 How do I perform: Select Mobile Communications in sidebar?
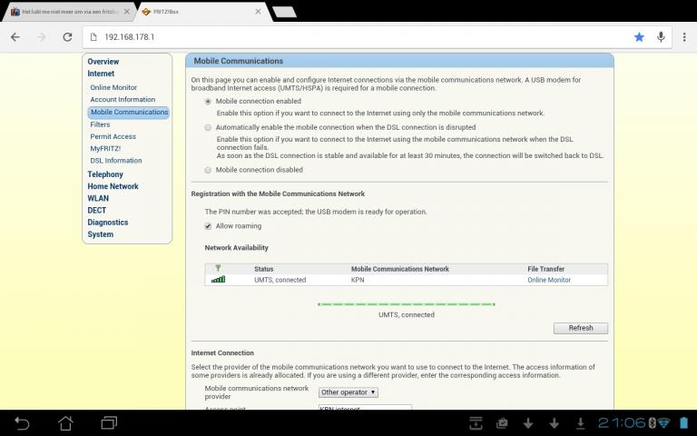[129, 112]
